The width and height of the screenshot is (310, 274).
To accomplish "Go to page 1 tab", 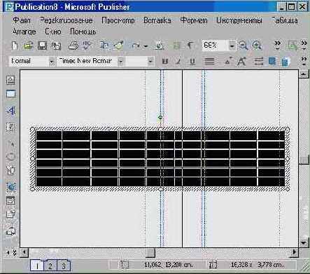I will (37, 266).
